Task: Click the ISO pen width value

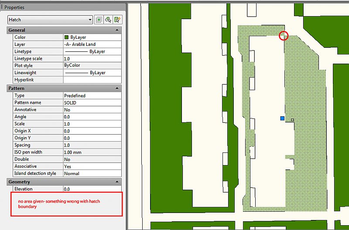Action: click(x=92, y=152)
